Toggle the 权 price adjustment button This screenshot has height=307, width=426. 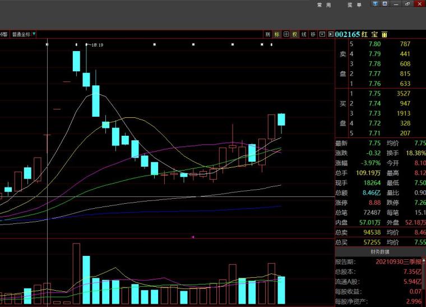295,34
